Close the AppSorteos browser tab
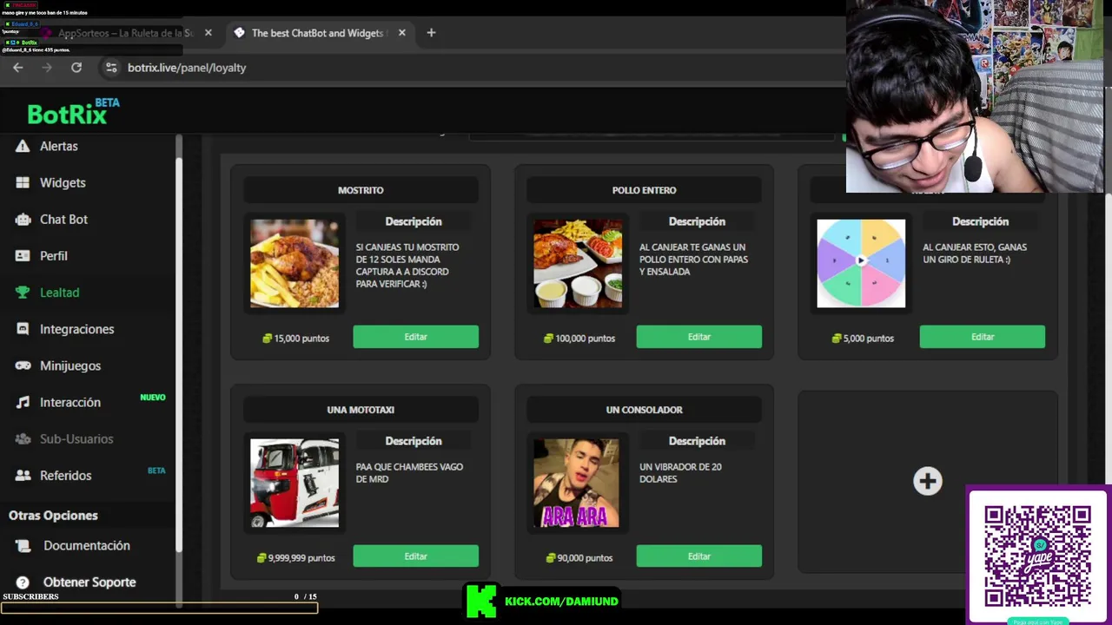Viewport: 1112px width, 625px height. [x=208, y=33]
